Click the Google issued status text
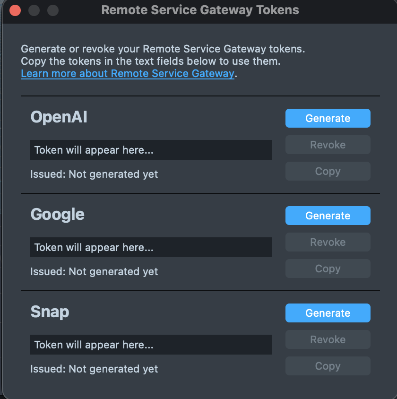This screenshot has height=399, width=397. 94,271
